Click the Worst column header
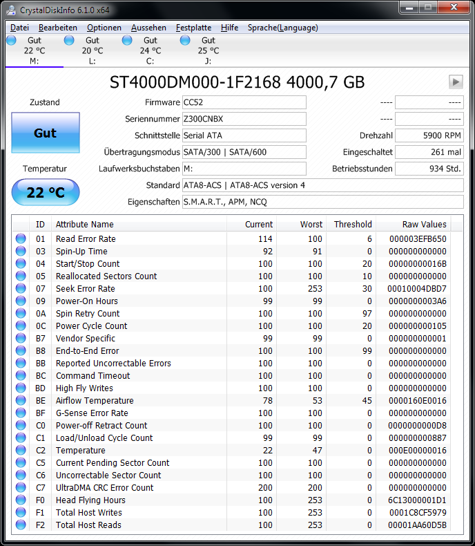Image resolution: width=475 pixels, height=546 pixels. pos(302,224)
